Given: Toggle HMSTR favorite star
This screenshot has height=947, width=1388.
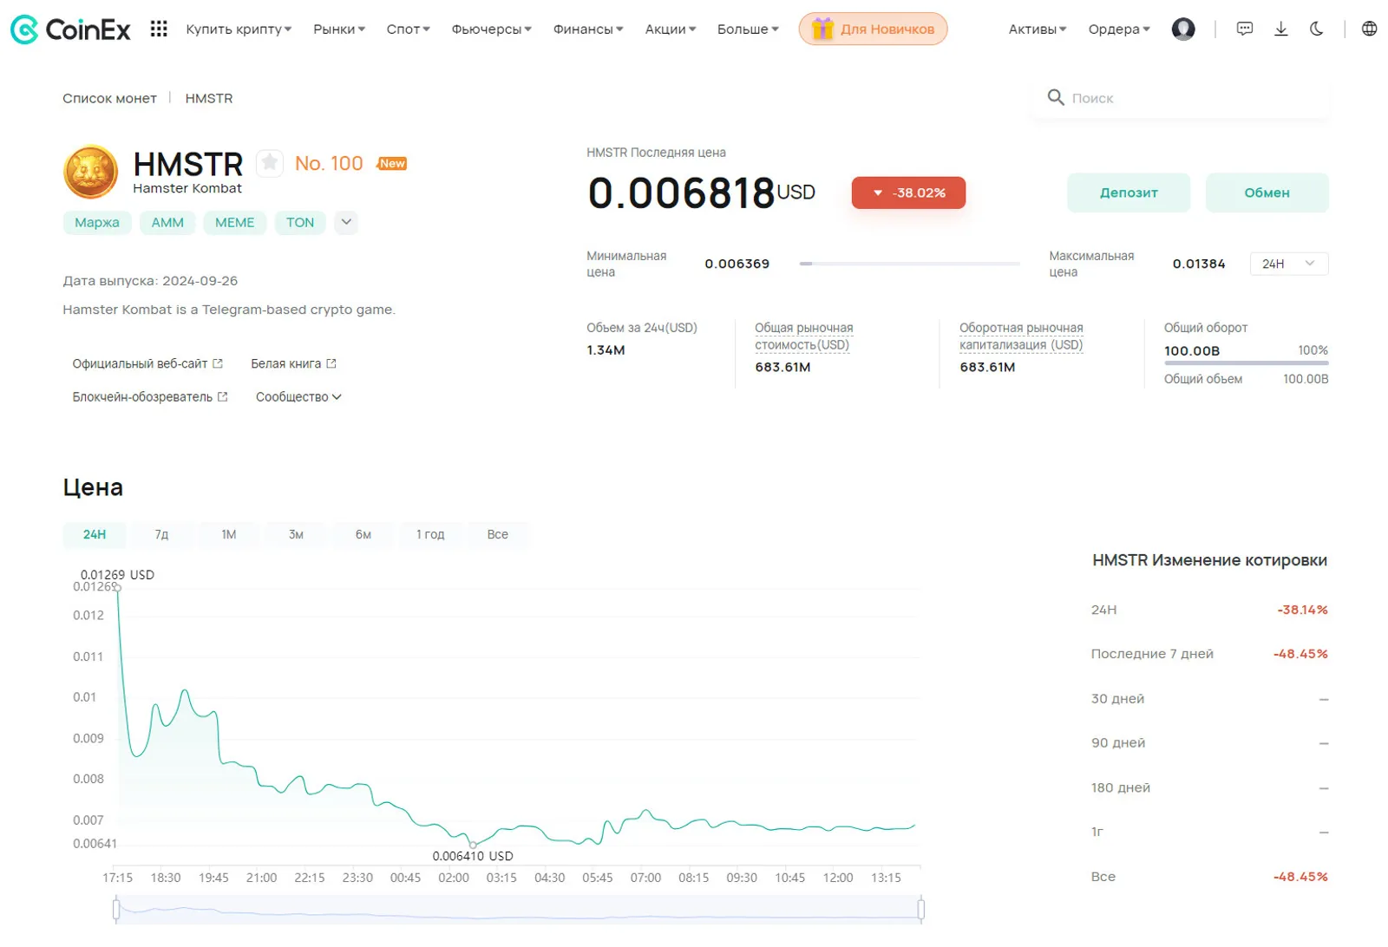Looking at the screenshot, I should (x=270, y=162).
